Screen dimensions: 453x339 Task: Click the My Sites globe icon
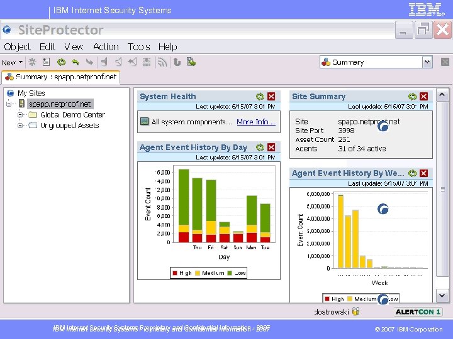pyautogui.click(x=11, y=93)
